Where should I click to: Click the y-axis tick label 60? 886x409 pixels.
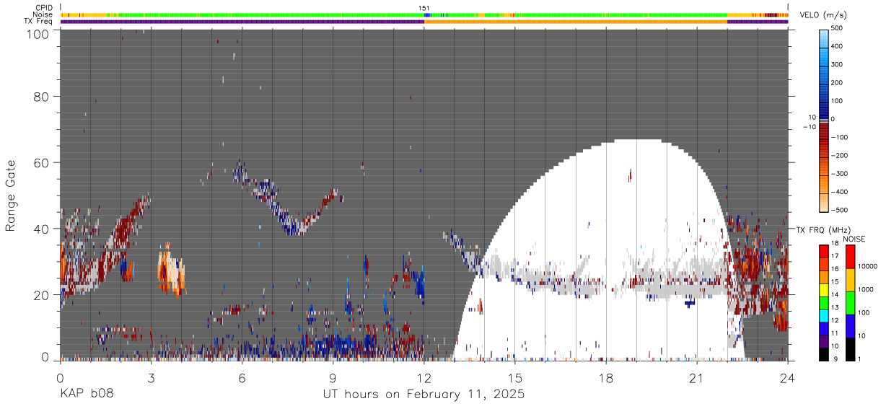click(42, 163)
